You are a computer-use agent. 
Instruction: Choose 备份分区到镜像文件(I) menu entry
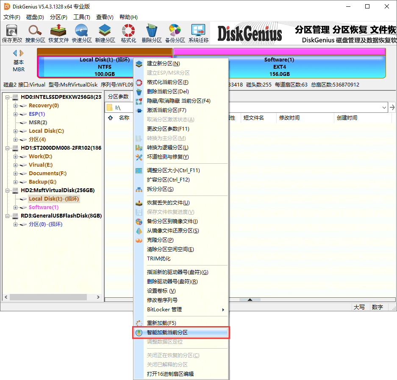click(x=181, y=221)
